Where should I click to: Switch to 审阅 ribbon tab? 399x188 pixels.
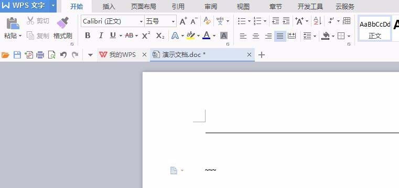pos(211,6)
